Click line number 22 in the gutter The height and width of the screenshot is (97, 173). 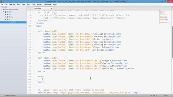point(29,31)
